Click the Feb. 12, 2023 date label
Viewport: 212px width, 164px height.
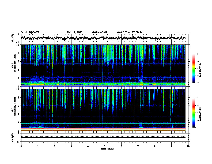pyautogui.click(x=75, y=32)
